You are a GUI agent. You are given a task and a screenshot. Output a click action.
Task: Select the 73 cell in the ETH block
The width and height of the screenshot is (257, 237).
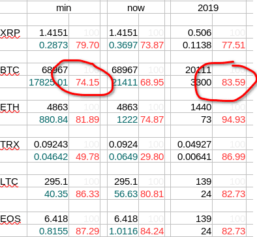point(191,119)
